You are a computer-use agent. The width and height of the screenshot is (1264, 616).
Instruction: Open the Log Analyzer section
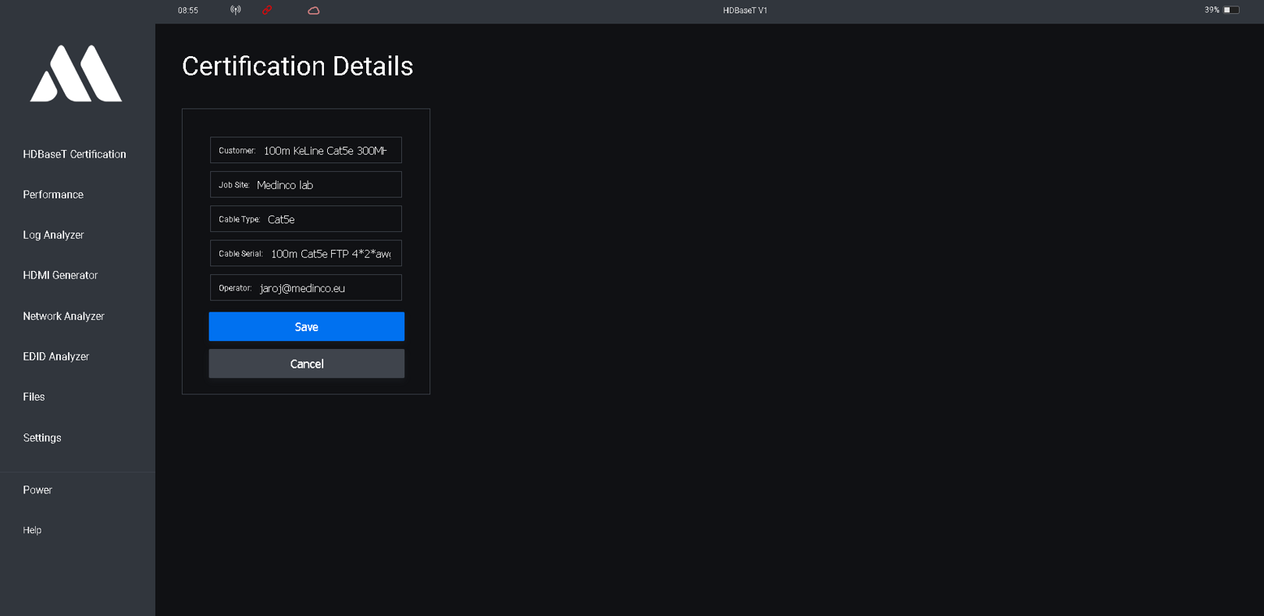point(53,235)
